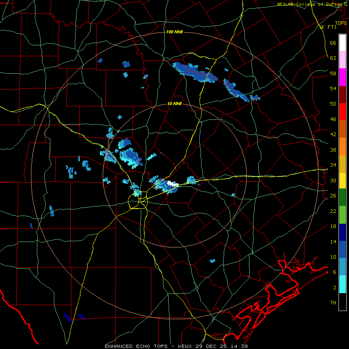Click the "NEXLAB-College of DuPage" credit text
The height and width of the screenshot is (349, 349).
(310, 4)
